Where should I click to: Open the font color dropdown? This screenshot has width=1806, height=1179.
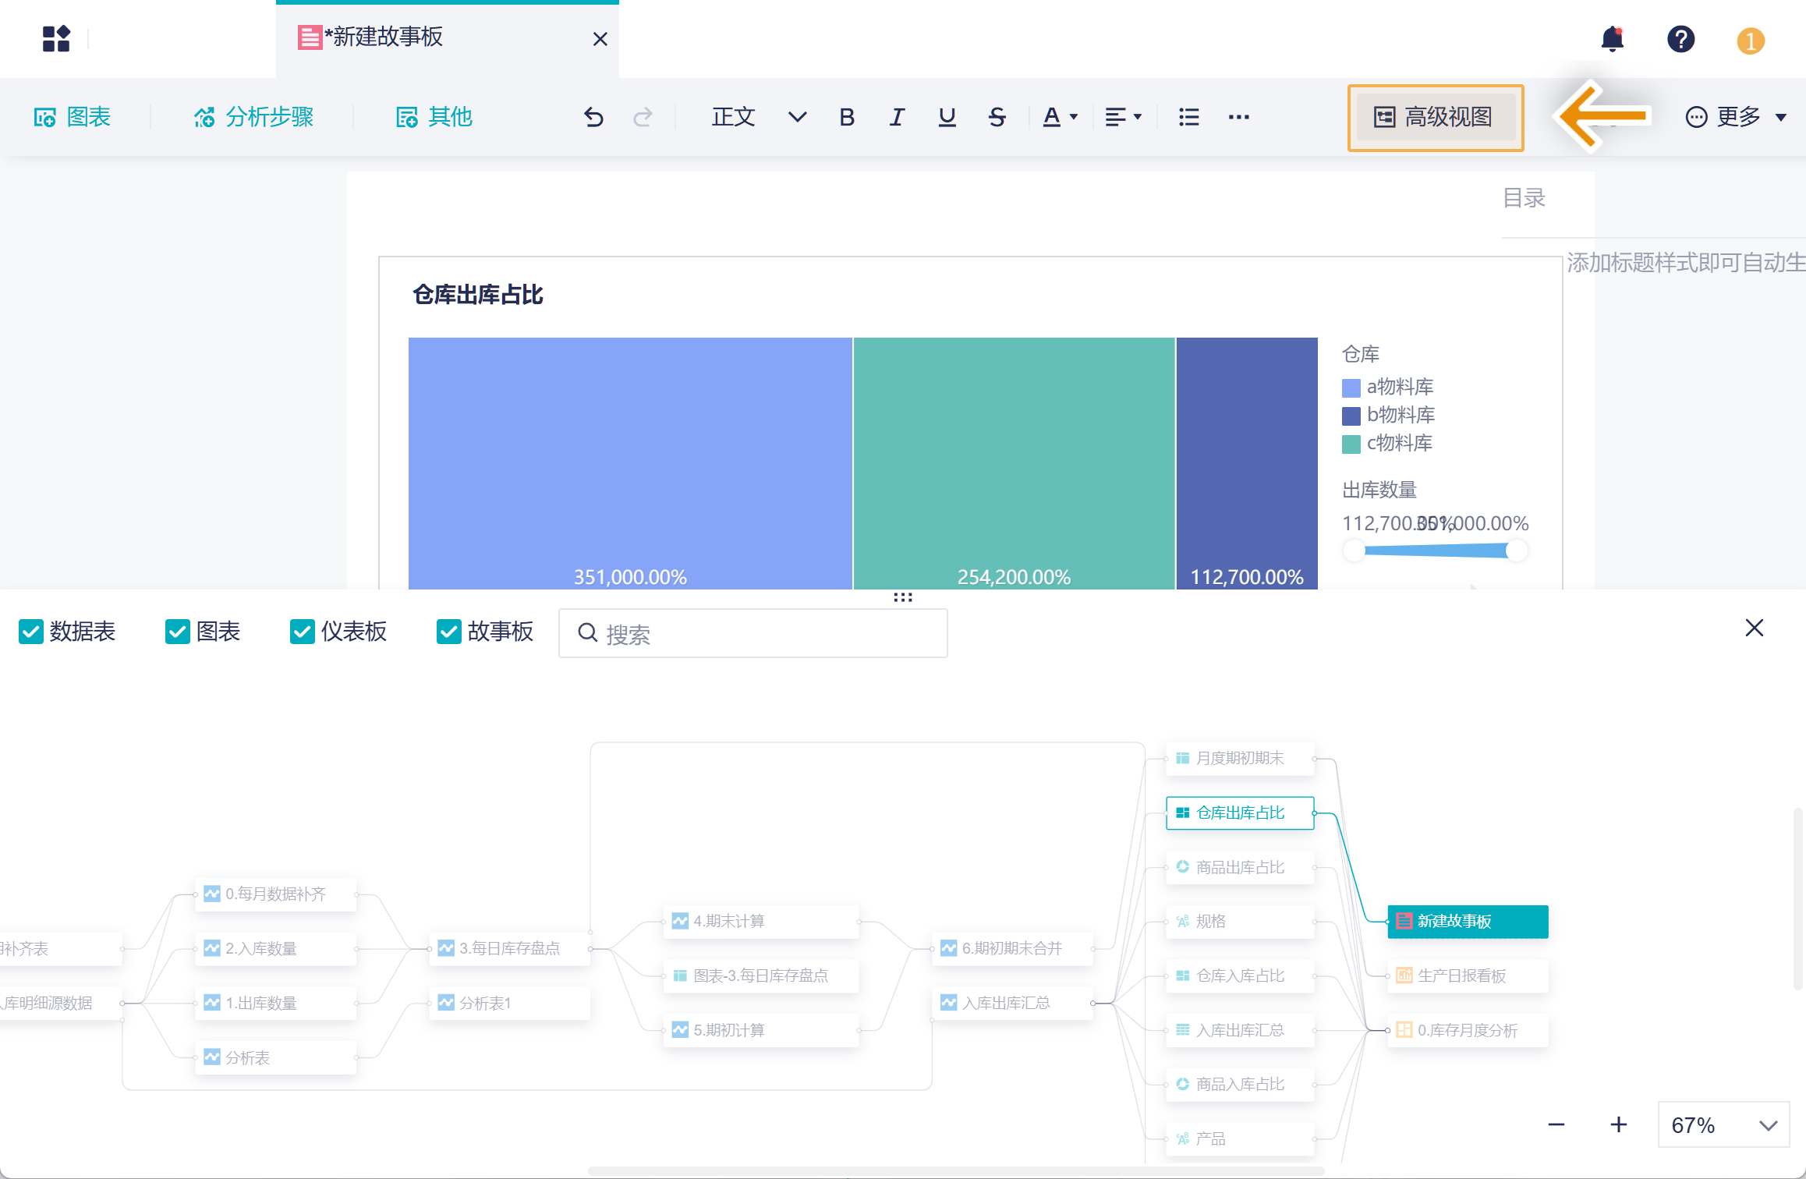point(1061,117)
